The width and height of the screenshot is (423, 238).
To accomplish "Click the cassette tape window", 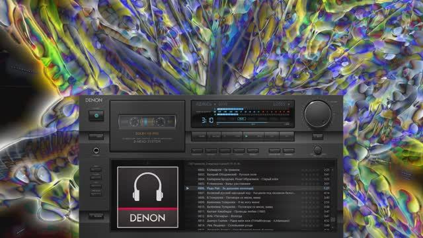I will [x=147, y=122].
